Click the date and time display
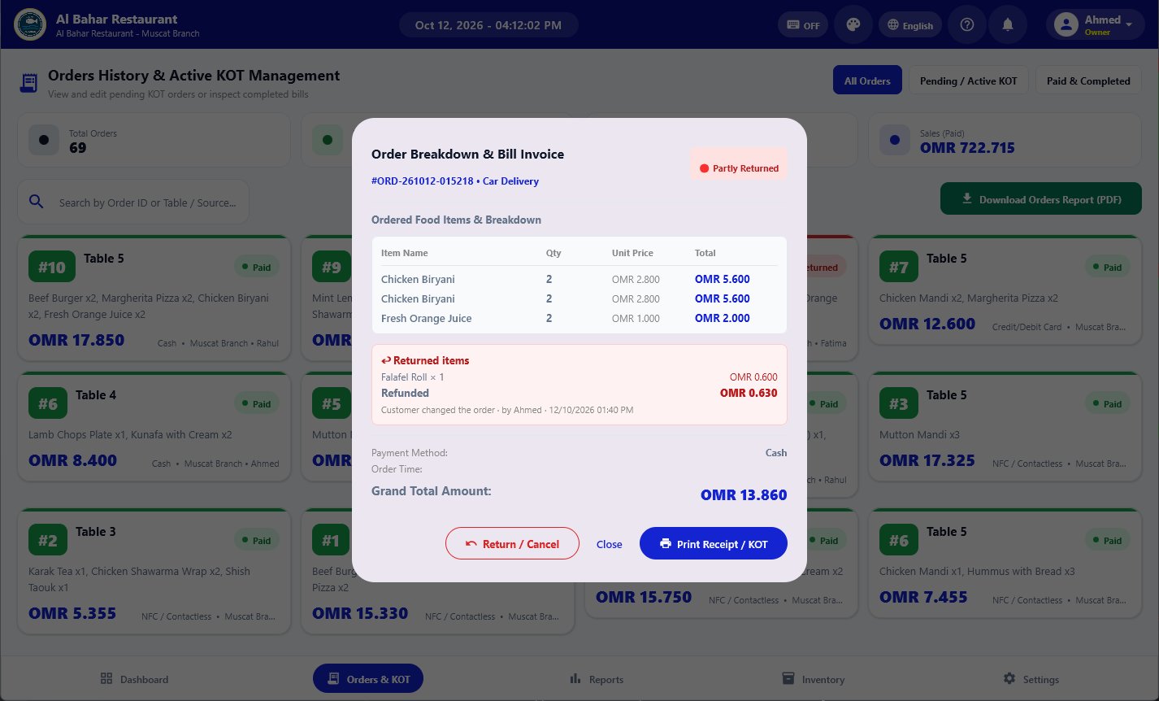The width and height of the screenshot is (1159, 701). [488, 25]
